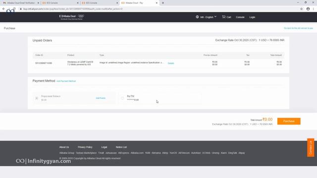Click the Cart label in header
This screenshot has height=178, width=317.
[x=229, y=17]
